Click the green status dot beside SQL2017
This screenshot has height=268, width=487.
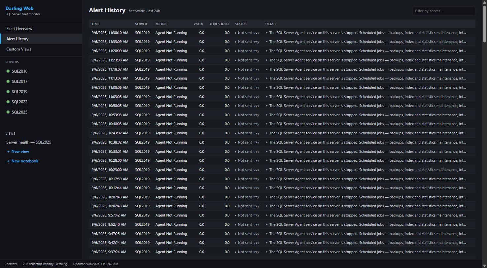point(8,82)
